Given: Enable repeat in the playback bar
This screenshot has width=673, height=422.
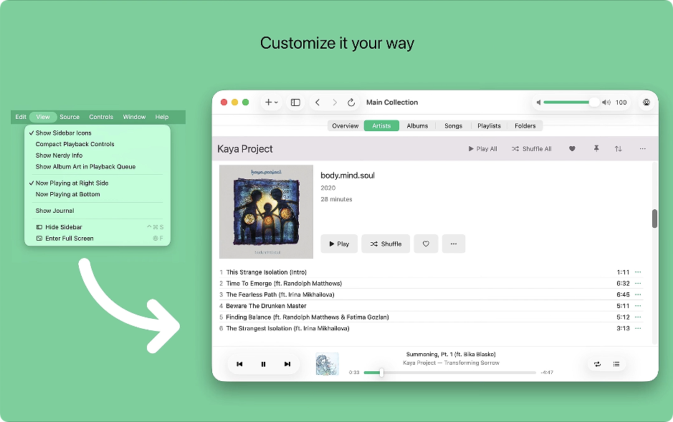Looking at the screenshot, I should click(597, 364).
